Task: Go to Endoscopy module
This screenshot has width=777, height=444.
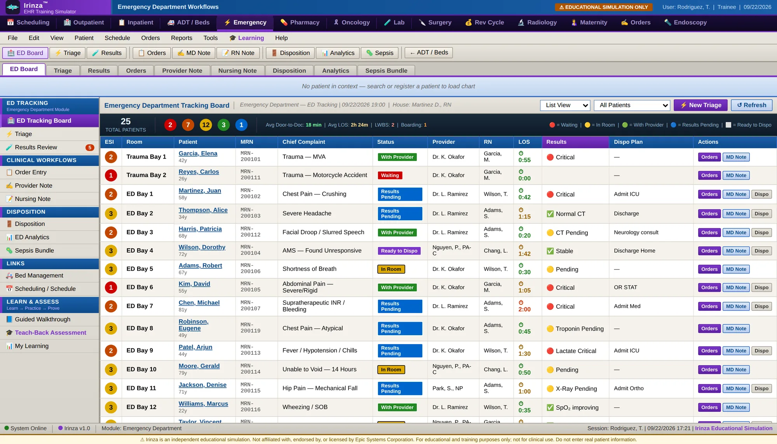Action: point(685,23)
